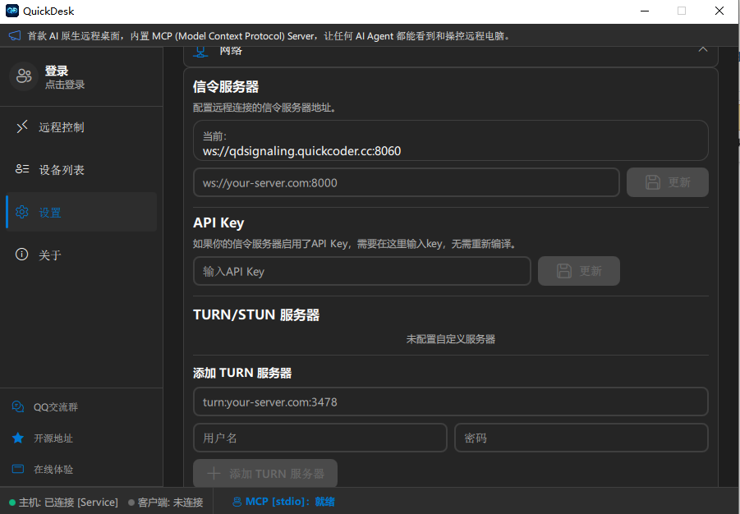Click the About info circle icon
The height and width of the screenshot is (514, 740).
coord(21,255)
